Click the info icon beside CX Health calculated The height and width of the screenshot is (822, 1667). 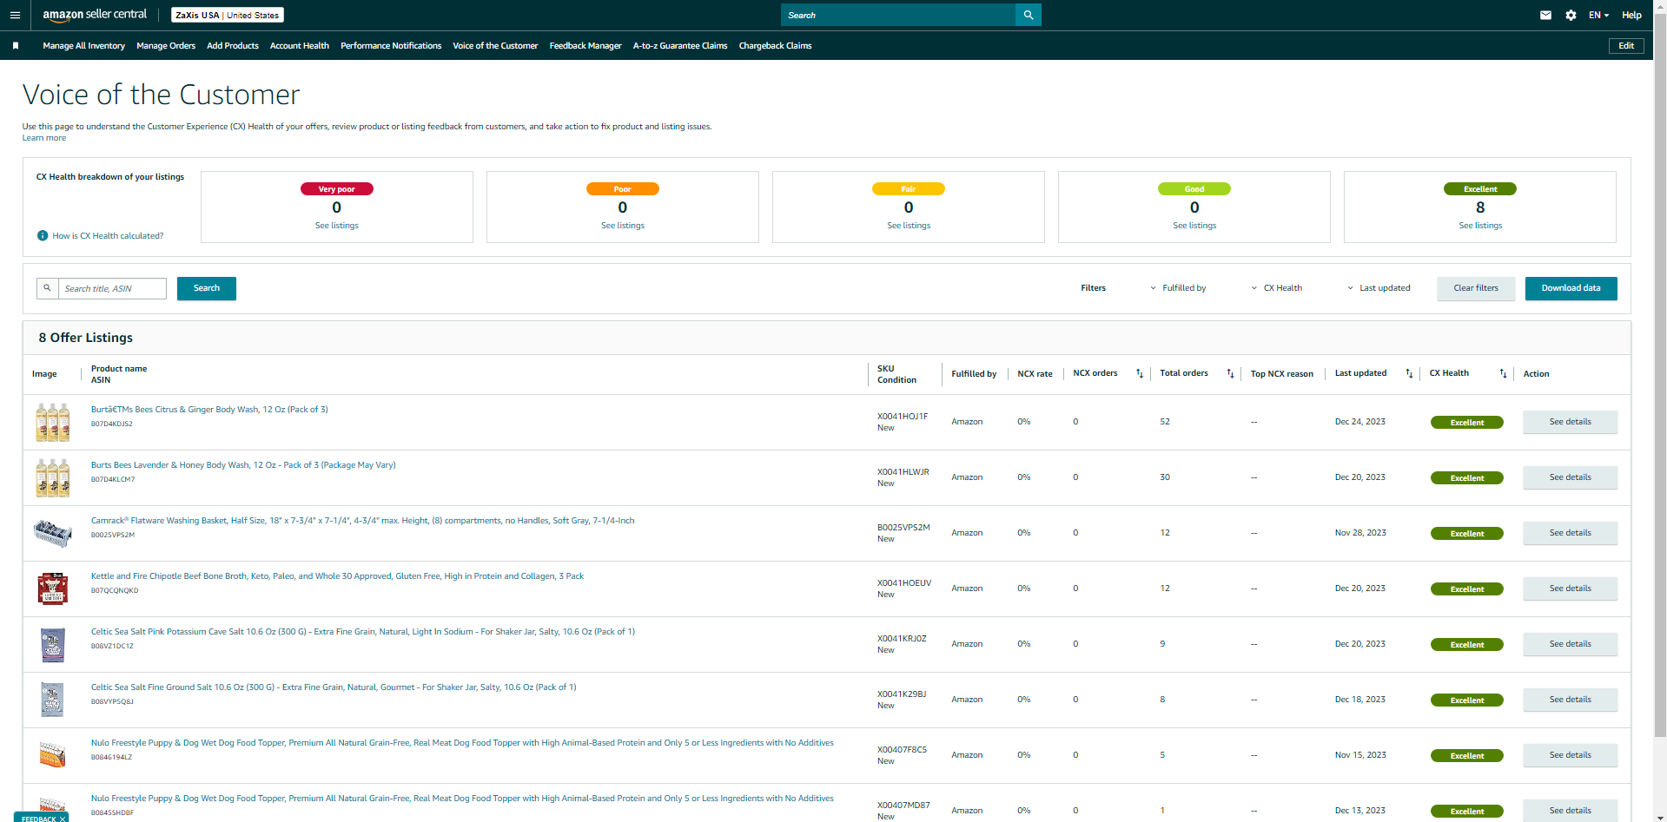[43, 236]
